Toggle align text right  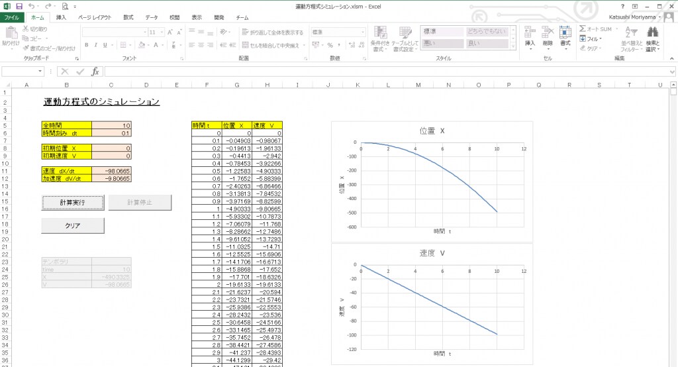(210, 45)
